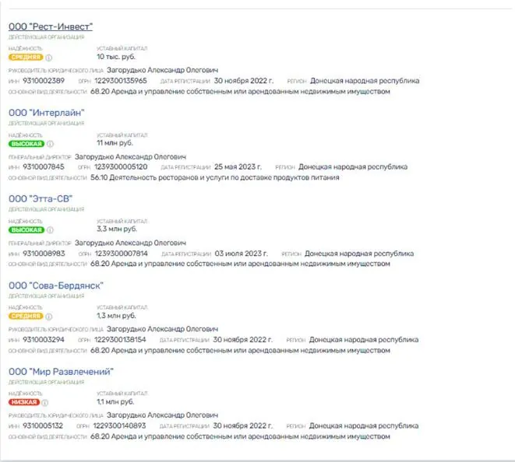
Task: Click Мир Развлечений capital 1,1 млн руб.
Action: click(x=116, y=401)
